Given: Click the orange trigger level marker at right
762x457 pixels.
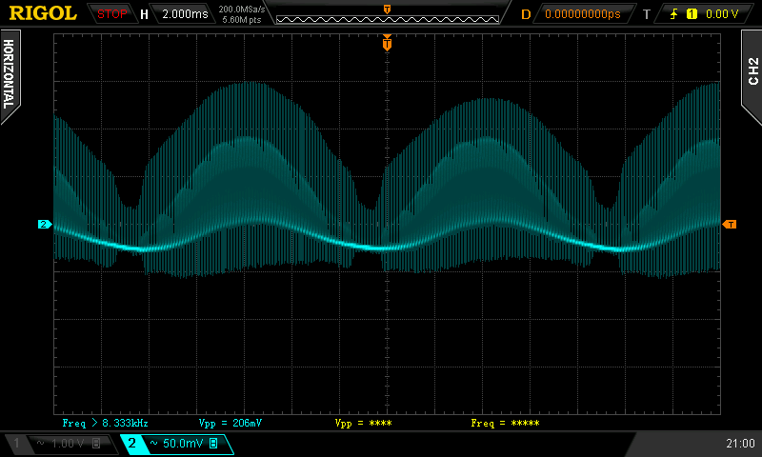Looking at the screenshot, I should tap(730, 225).
